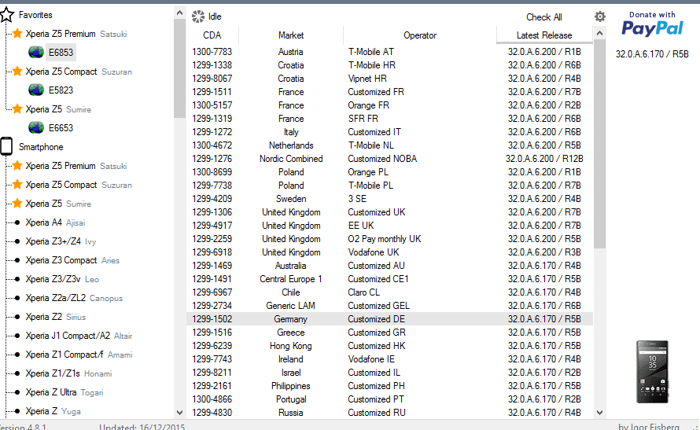
Task: Select Xperia J1 Compact/A2 Altair device
Action: click(x=79, y=336)
